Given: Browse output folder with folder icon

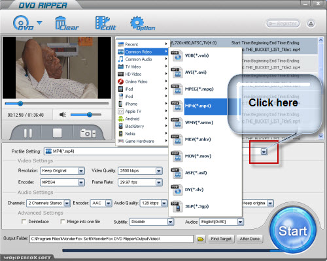Looking at the screenshot, I should pyautogui.click(x=201, y=239).
